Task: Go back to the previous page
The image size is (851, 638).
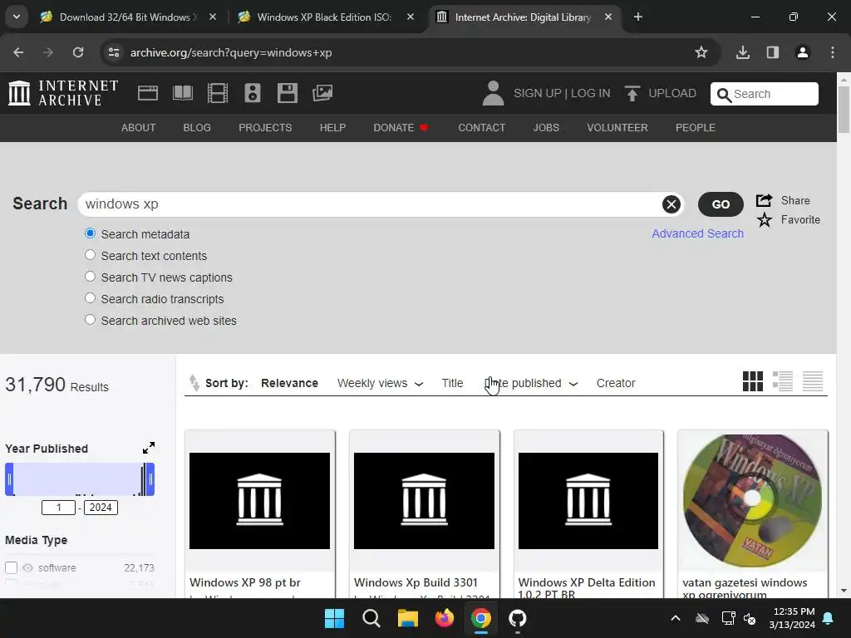Action: [18, 52]
